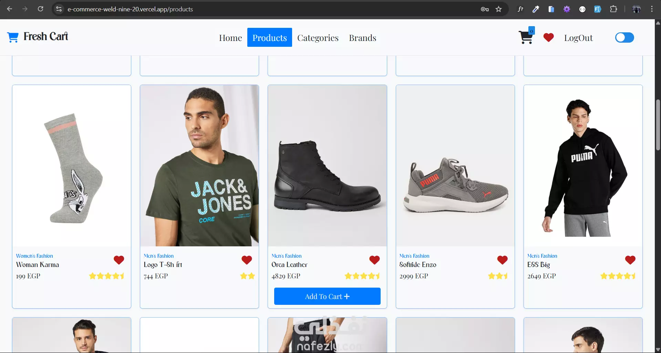The height and width of the screenshot is (353, 661).
Task: Click the address bar URL
Action: [x=130, y=9]
